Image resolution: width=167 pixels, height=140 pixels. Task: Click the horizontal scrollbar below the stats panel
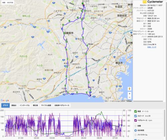[148, 101]
